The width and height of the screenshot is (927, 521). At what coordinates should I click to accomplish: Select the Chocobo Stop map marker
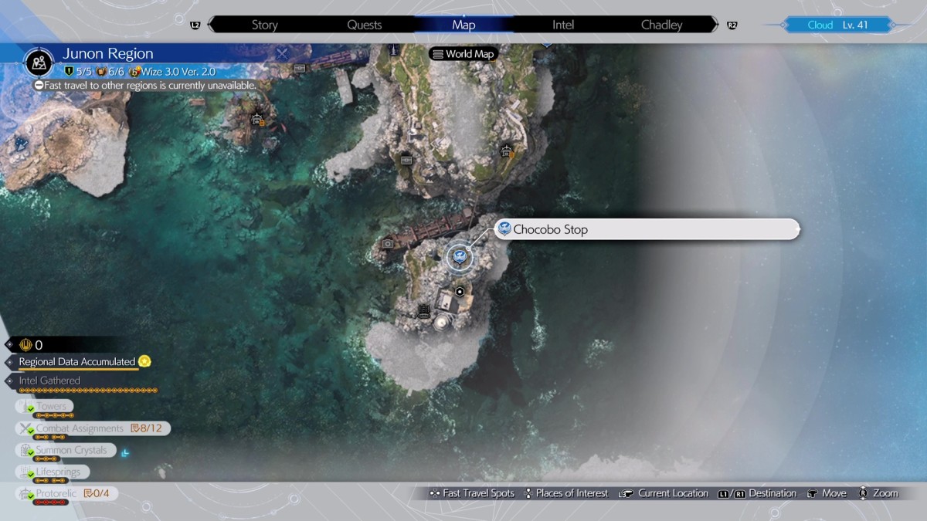tap(460, 256)
